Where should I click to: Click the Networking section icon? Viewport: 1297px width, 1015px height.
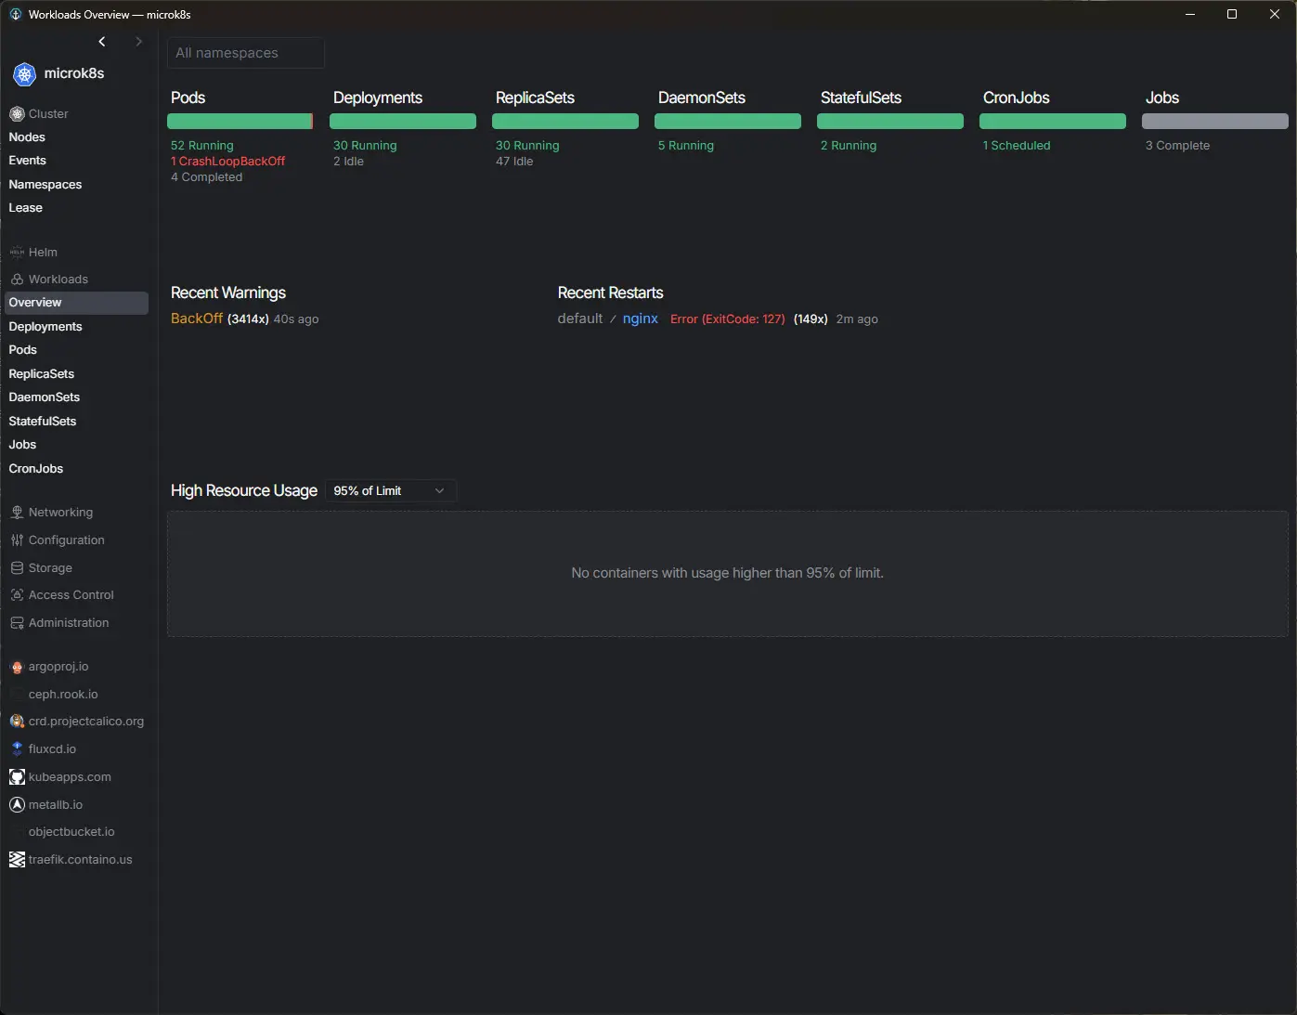point(17,513)
